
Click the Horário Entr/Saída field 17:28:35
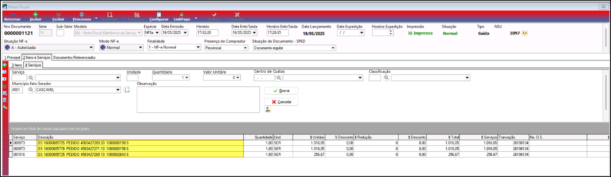click(278, 33)
